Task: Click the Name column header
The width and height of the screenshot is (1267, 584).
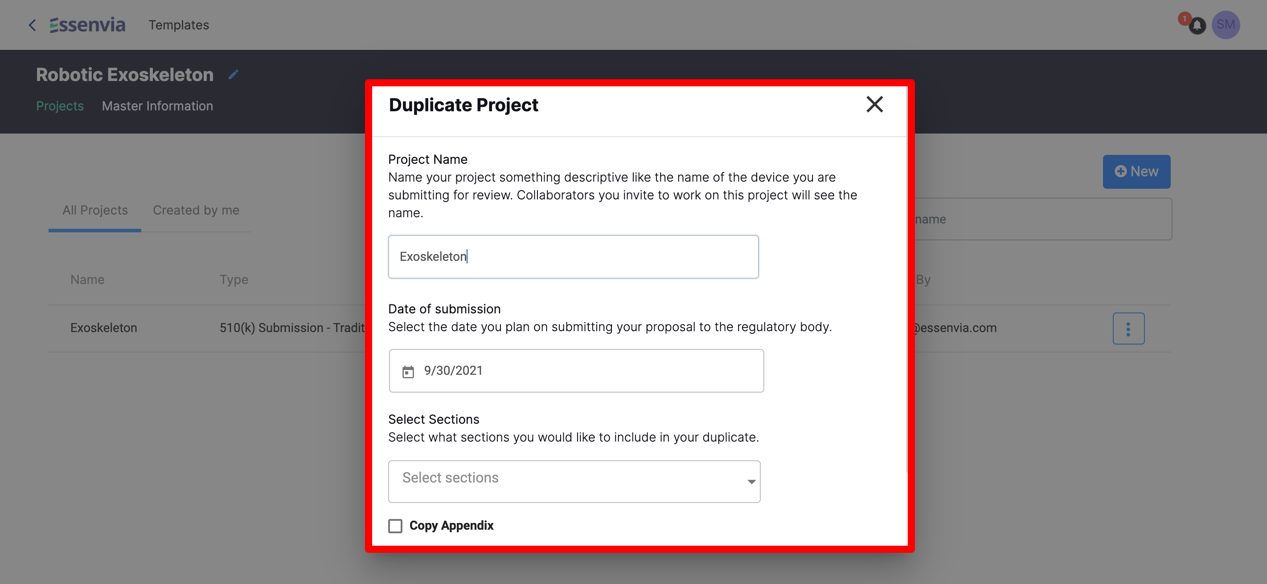Action: click(x=87, y=280)
